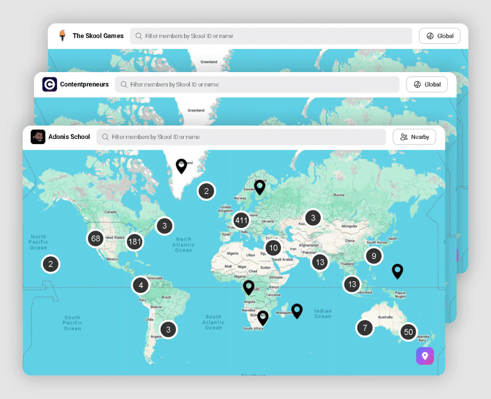
Task: Click the Adonis School member filter search field
Action: (241, 137)
